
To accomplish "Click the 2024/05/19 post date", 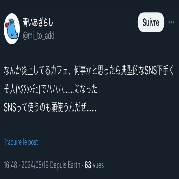I will [x=35, y=165].
